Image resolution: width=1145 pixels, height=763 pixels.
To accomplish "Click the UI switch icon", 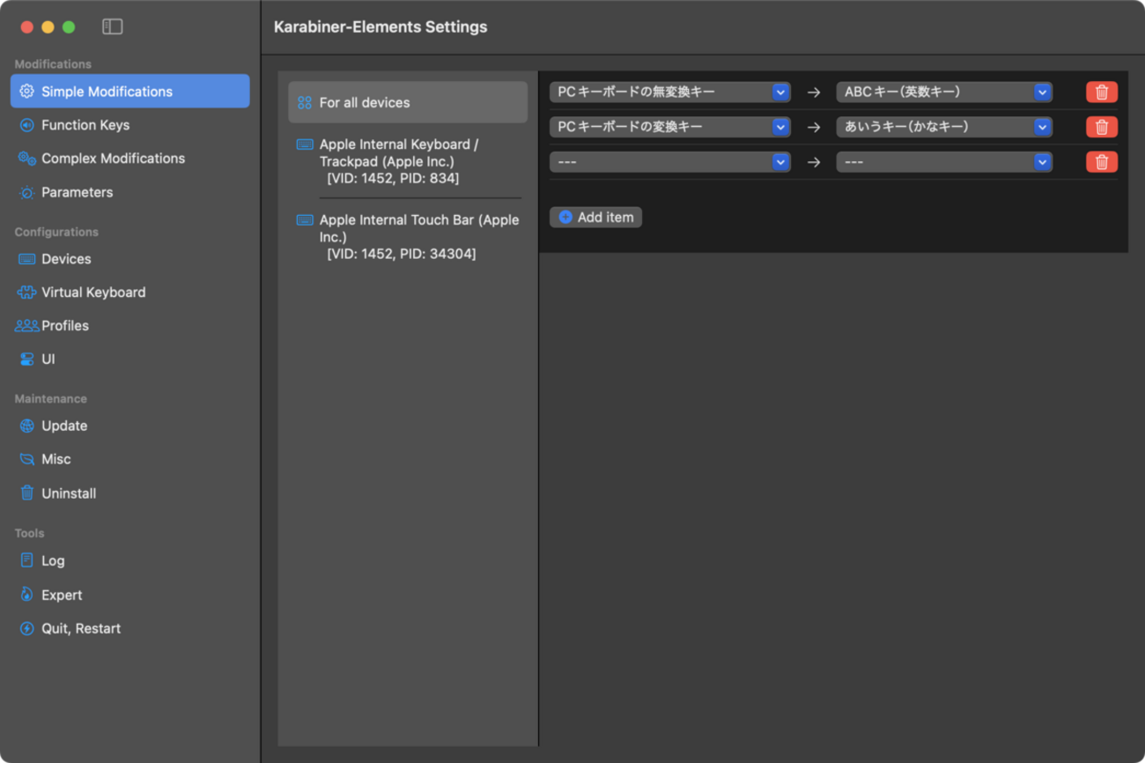I will 26,359.
